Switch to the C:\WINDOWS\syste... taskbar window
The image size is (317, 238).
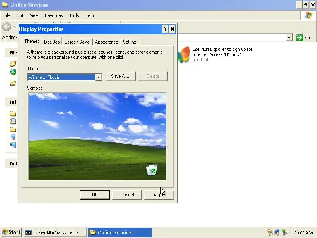tap(55, 232)
